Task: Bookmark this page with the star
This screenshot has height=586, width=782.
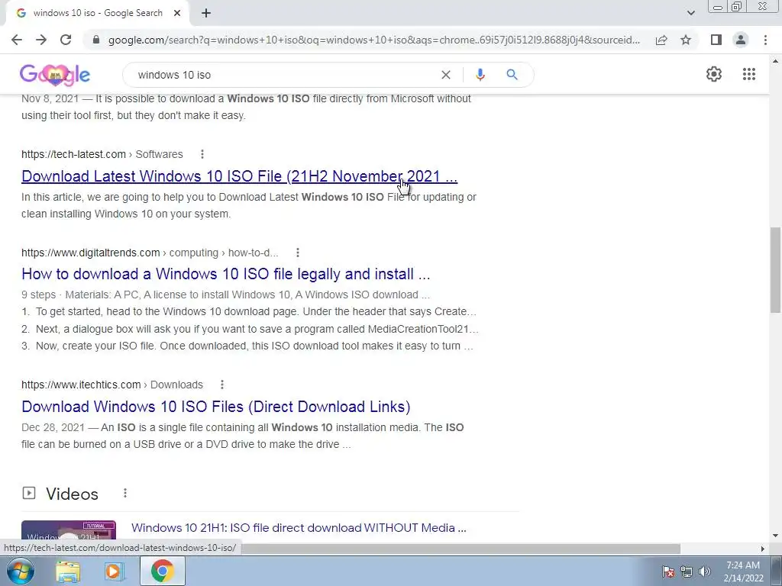Action: (686, 40)
